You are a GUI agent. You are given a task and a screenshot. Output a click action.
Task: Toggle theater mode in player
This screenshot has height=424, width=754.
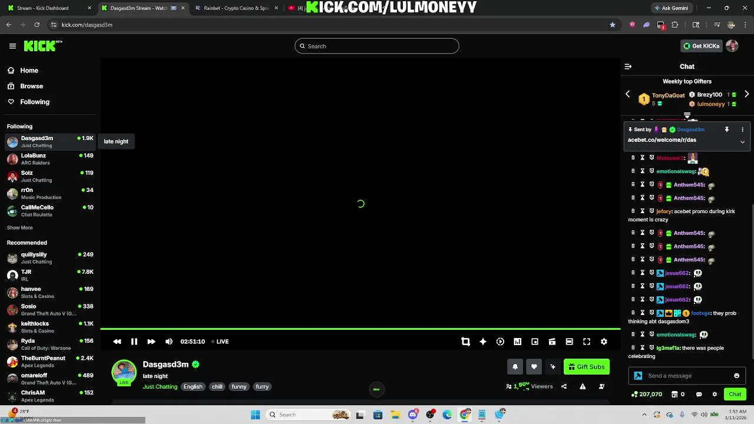pyautogui.click(x=569, y=342)
